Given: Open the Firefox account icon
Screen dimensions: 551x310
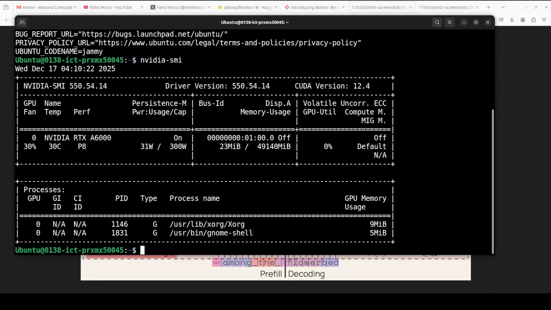Looking at the screenshot, I should tap(523, 20).
